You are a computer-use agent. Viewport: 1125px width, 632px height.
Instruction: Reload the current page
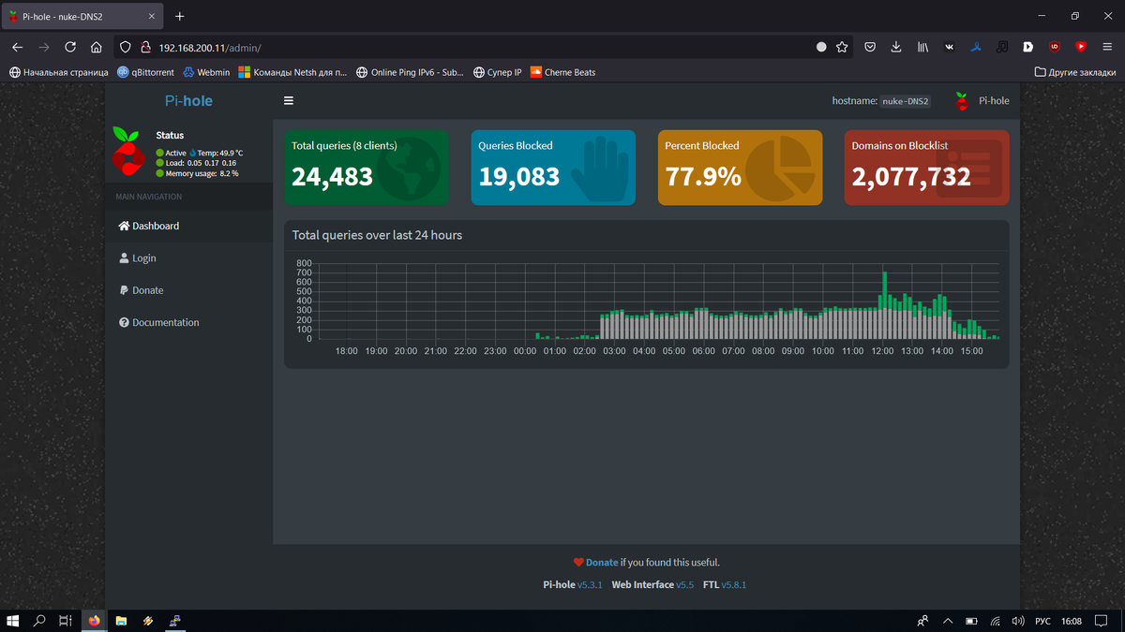pyautogui.click(x=70, y=47)
